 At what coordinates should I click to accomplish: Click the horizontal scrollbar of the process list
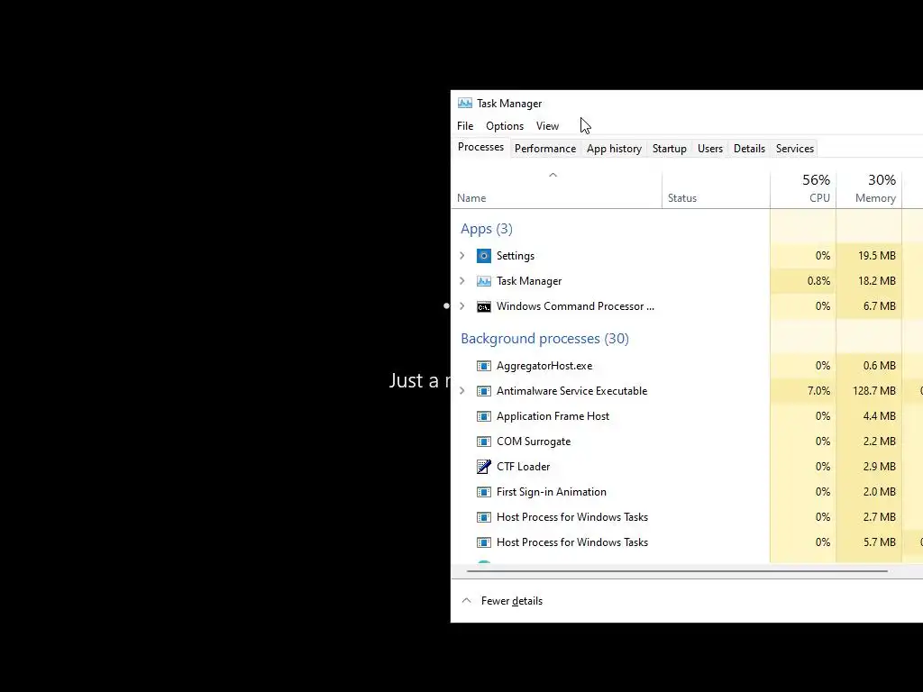[x=677, y=570]
